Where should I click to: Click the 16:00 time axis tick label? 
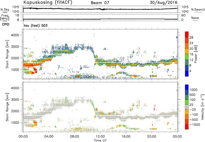(x=126, y=136)
